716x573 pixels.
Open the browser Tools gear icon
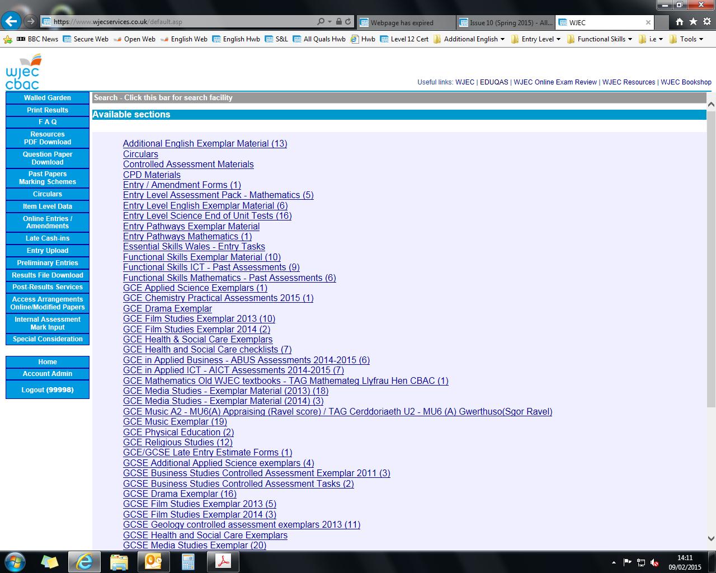coord(706,22)
